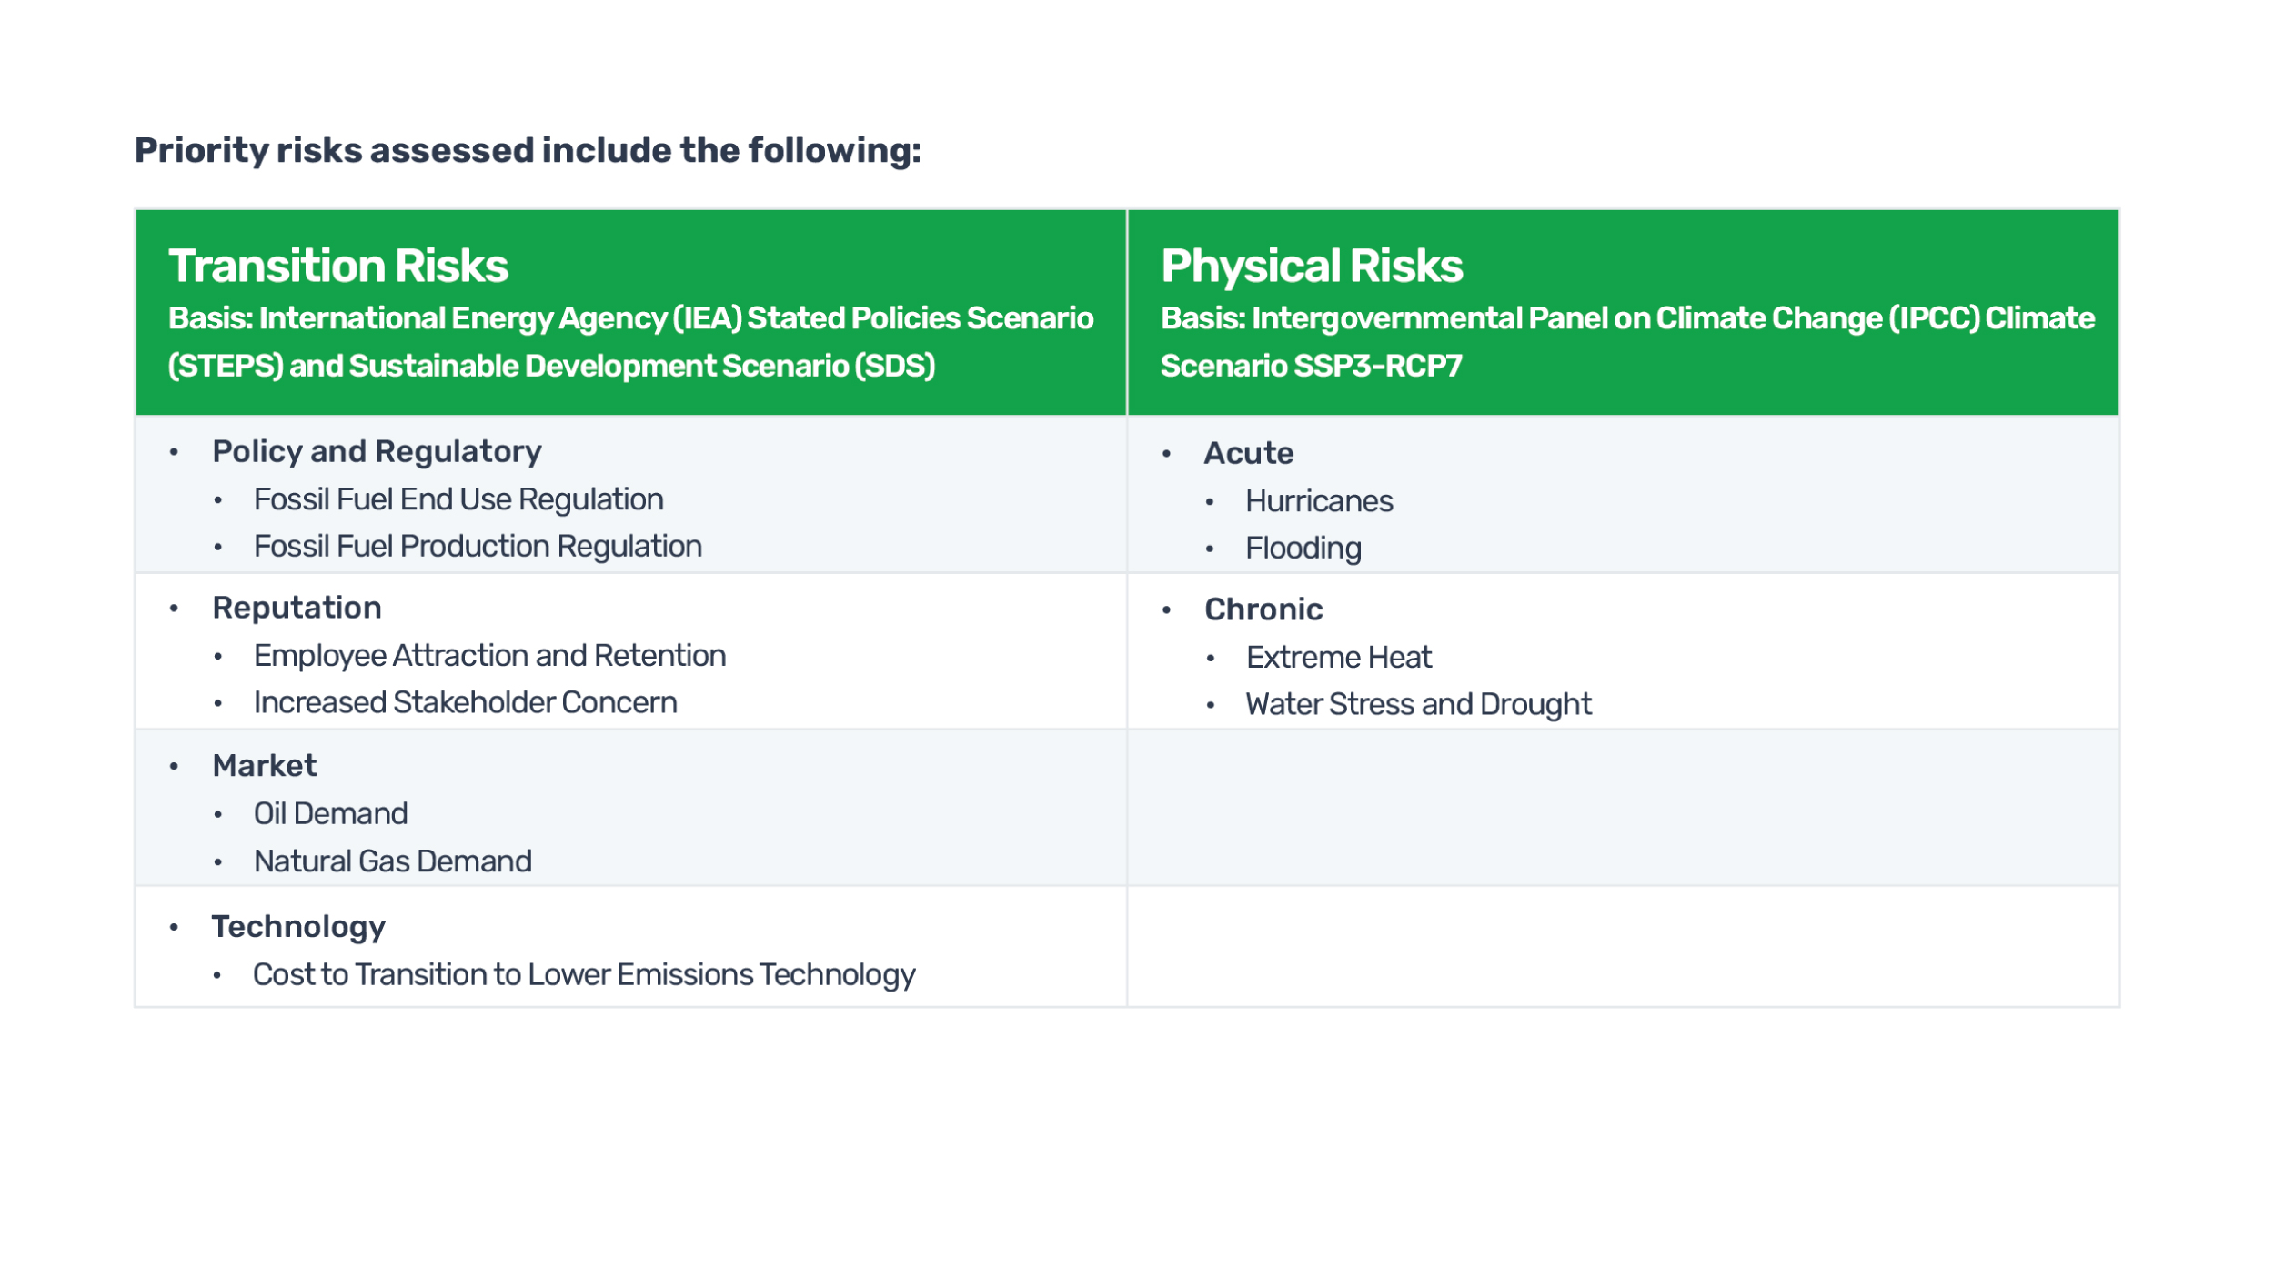Click the Physical Risks heading
The height and width of the screenshot is (1279, 2274).
[1311, 266]
